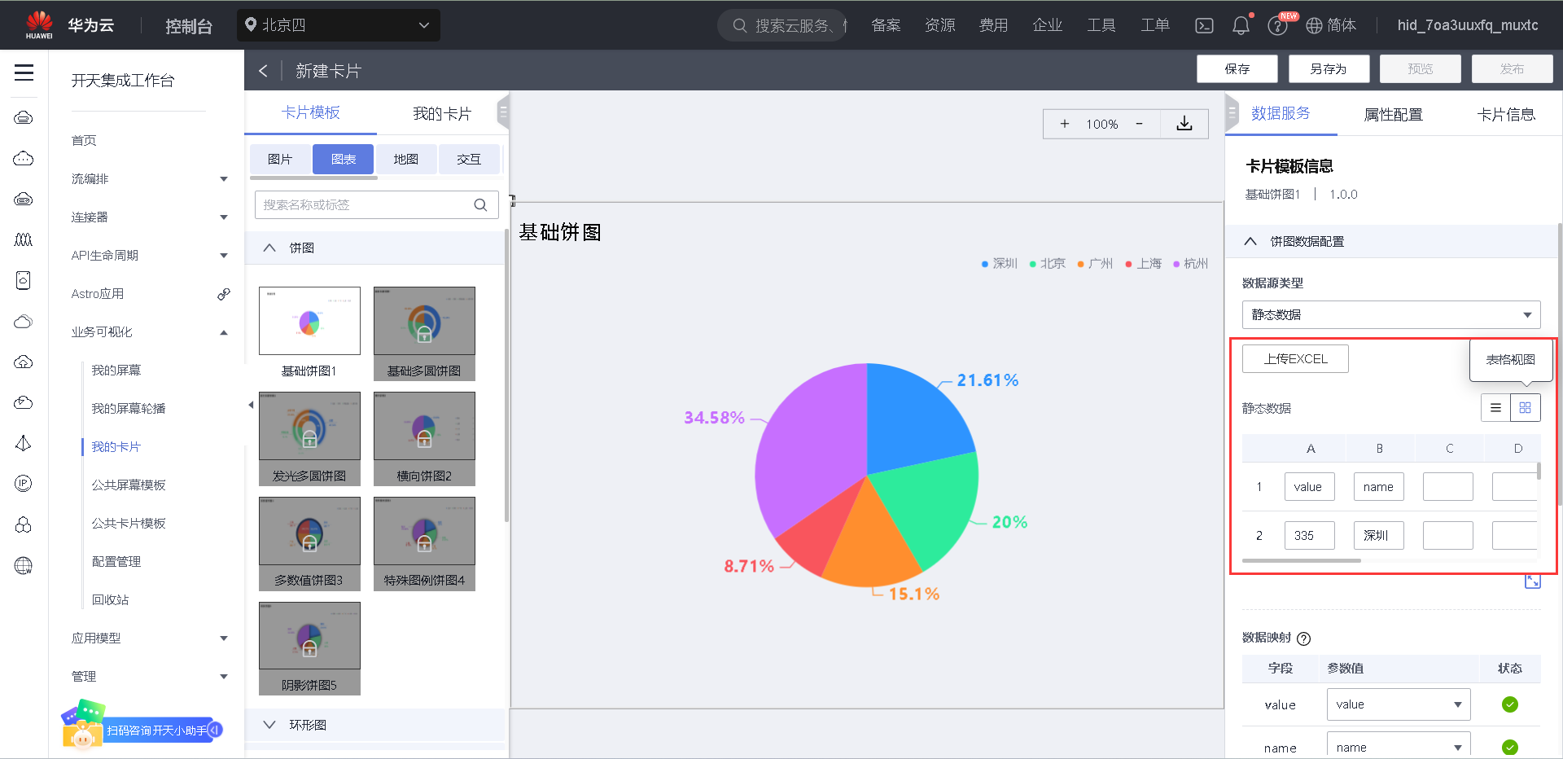Screen dimensions: 1563x759
Task: Toggle the 上海 legend item
Action: coord(1143,264)
